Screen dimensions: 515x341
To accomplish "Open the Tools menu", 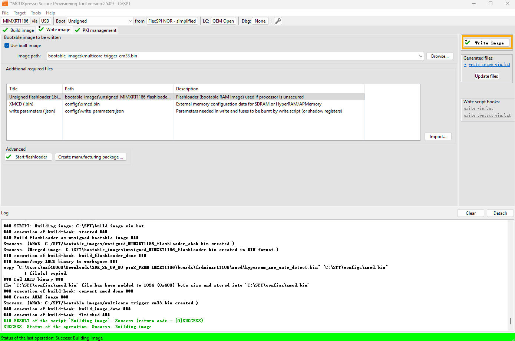I will coord(36,13).
